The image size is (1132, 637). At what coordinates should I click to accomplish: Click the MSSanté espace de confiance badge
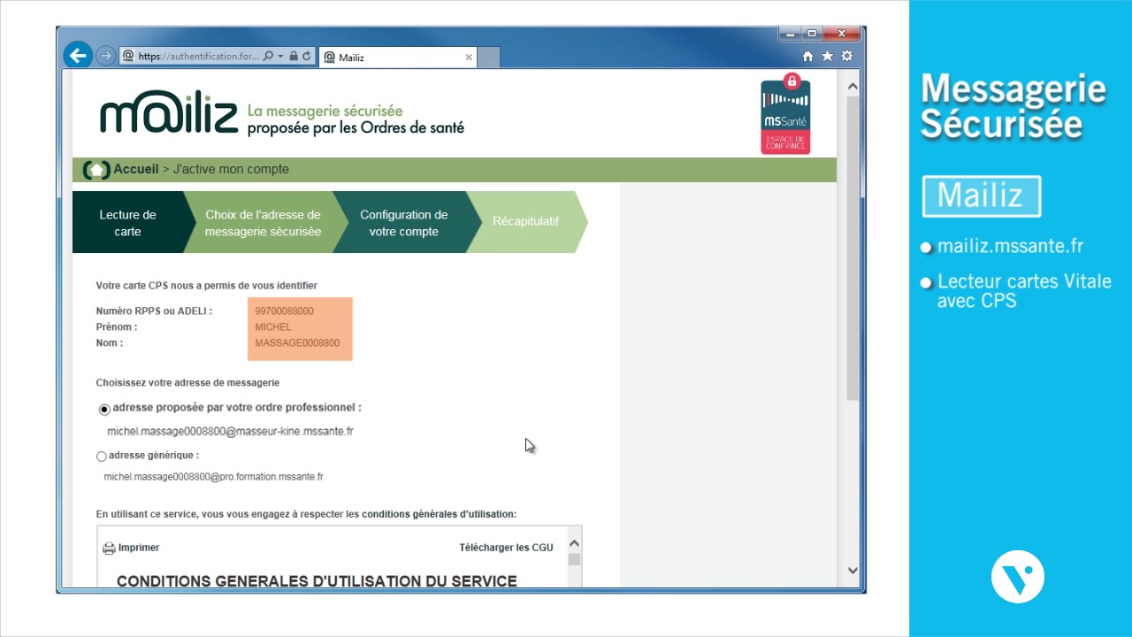point(785,115)
